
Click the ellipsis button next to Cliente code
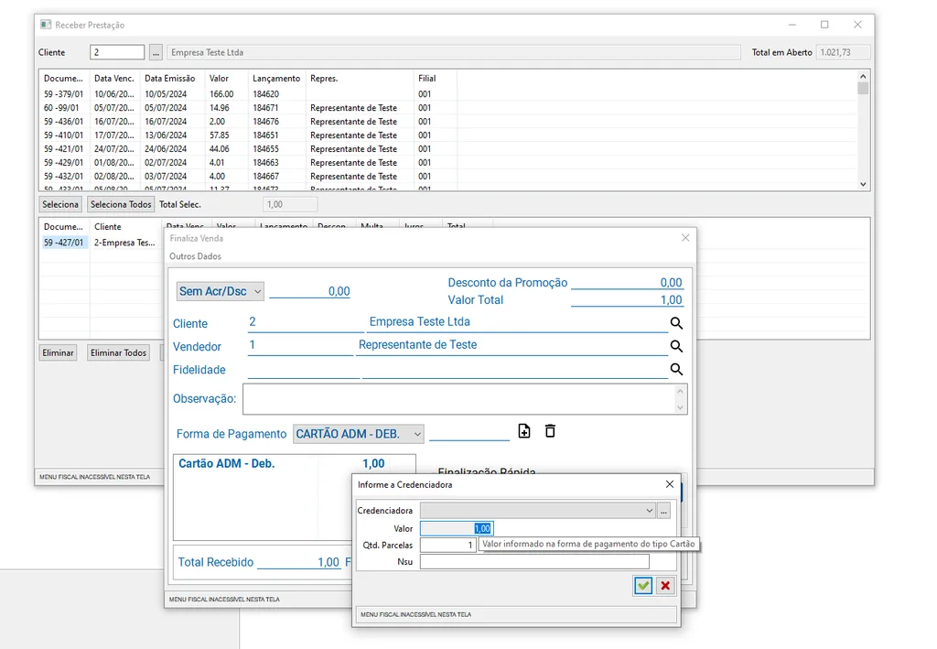[156, 52]
